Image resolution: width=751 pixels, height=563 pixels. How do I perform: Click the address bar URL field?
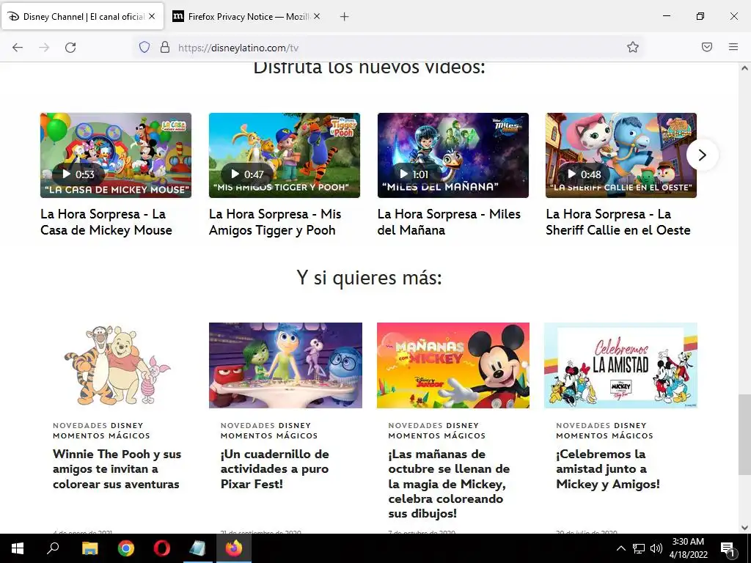(x=388, y=48)
